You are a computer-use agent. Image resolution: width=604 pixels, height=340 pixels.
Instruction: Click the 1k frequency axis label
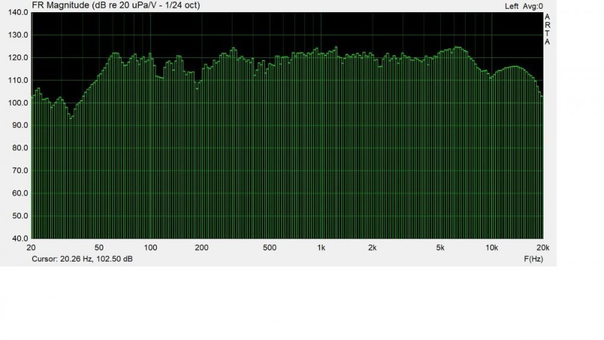click(321, 248)
